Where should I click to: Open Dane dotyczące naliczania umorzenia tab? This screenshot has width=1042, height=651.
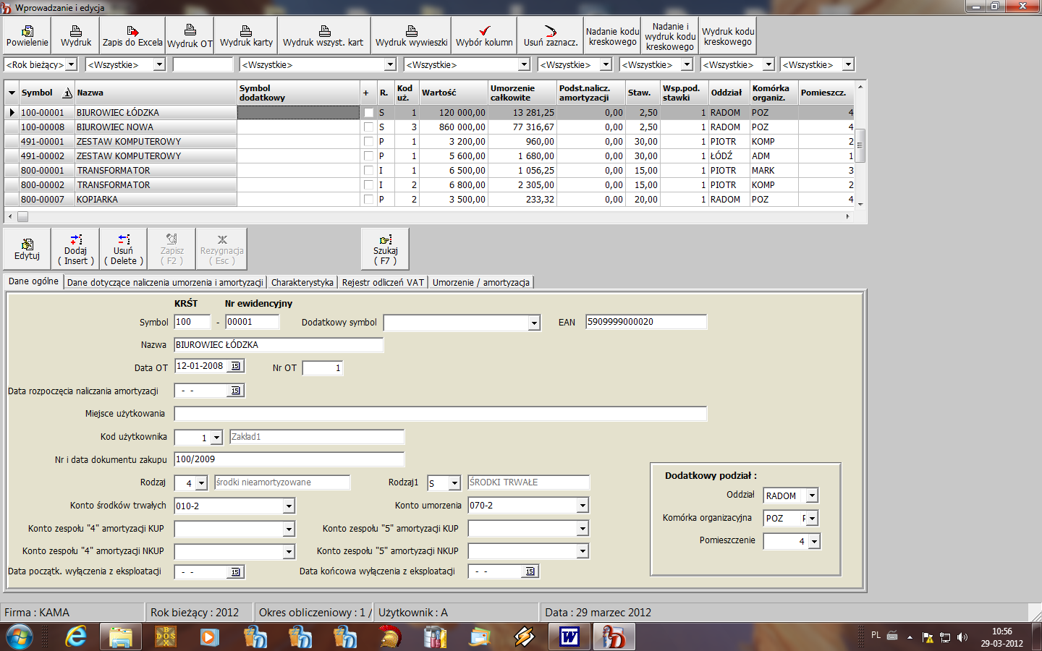click(165, 282)
